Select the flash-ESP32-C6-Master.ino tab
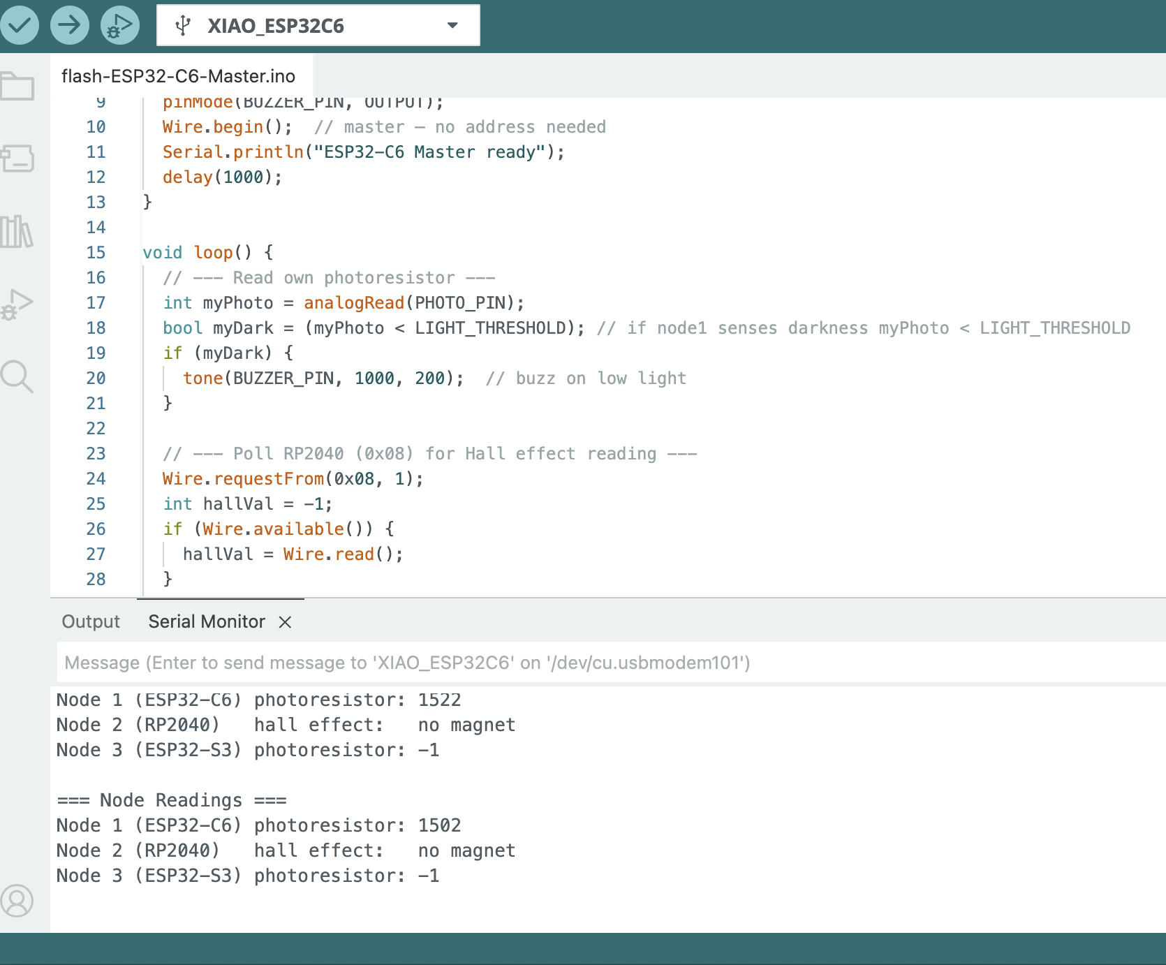The width and height of the screenshot is (1166, 965). tap(178, 75)
